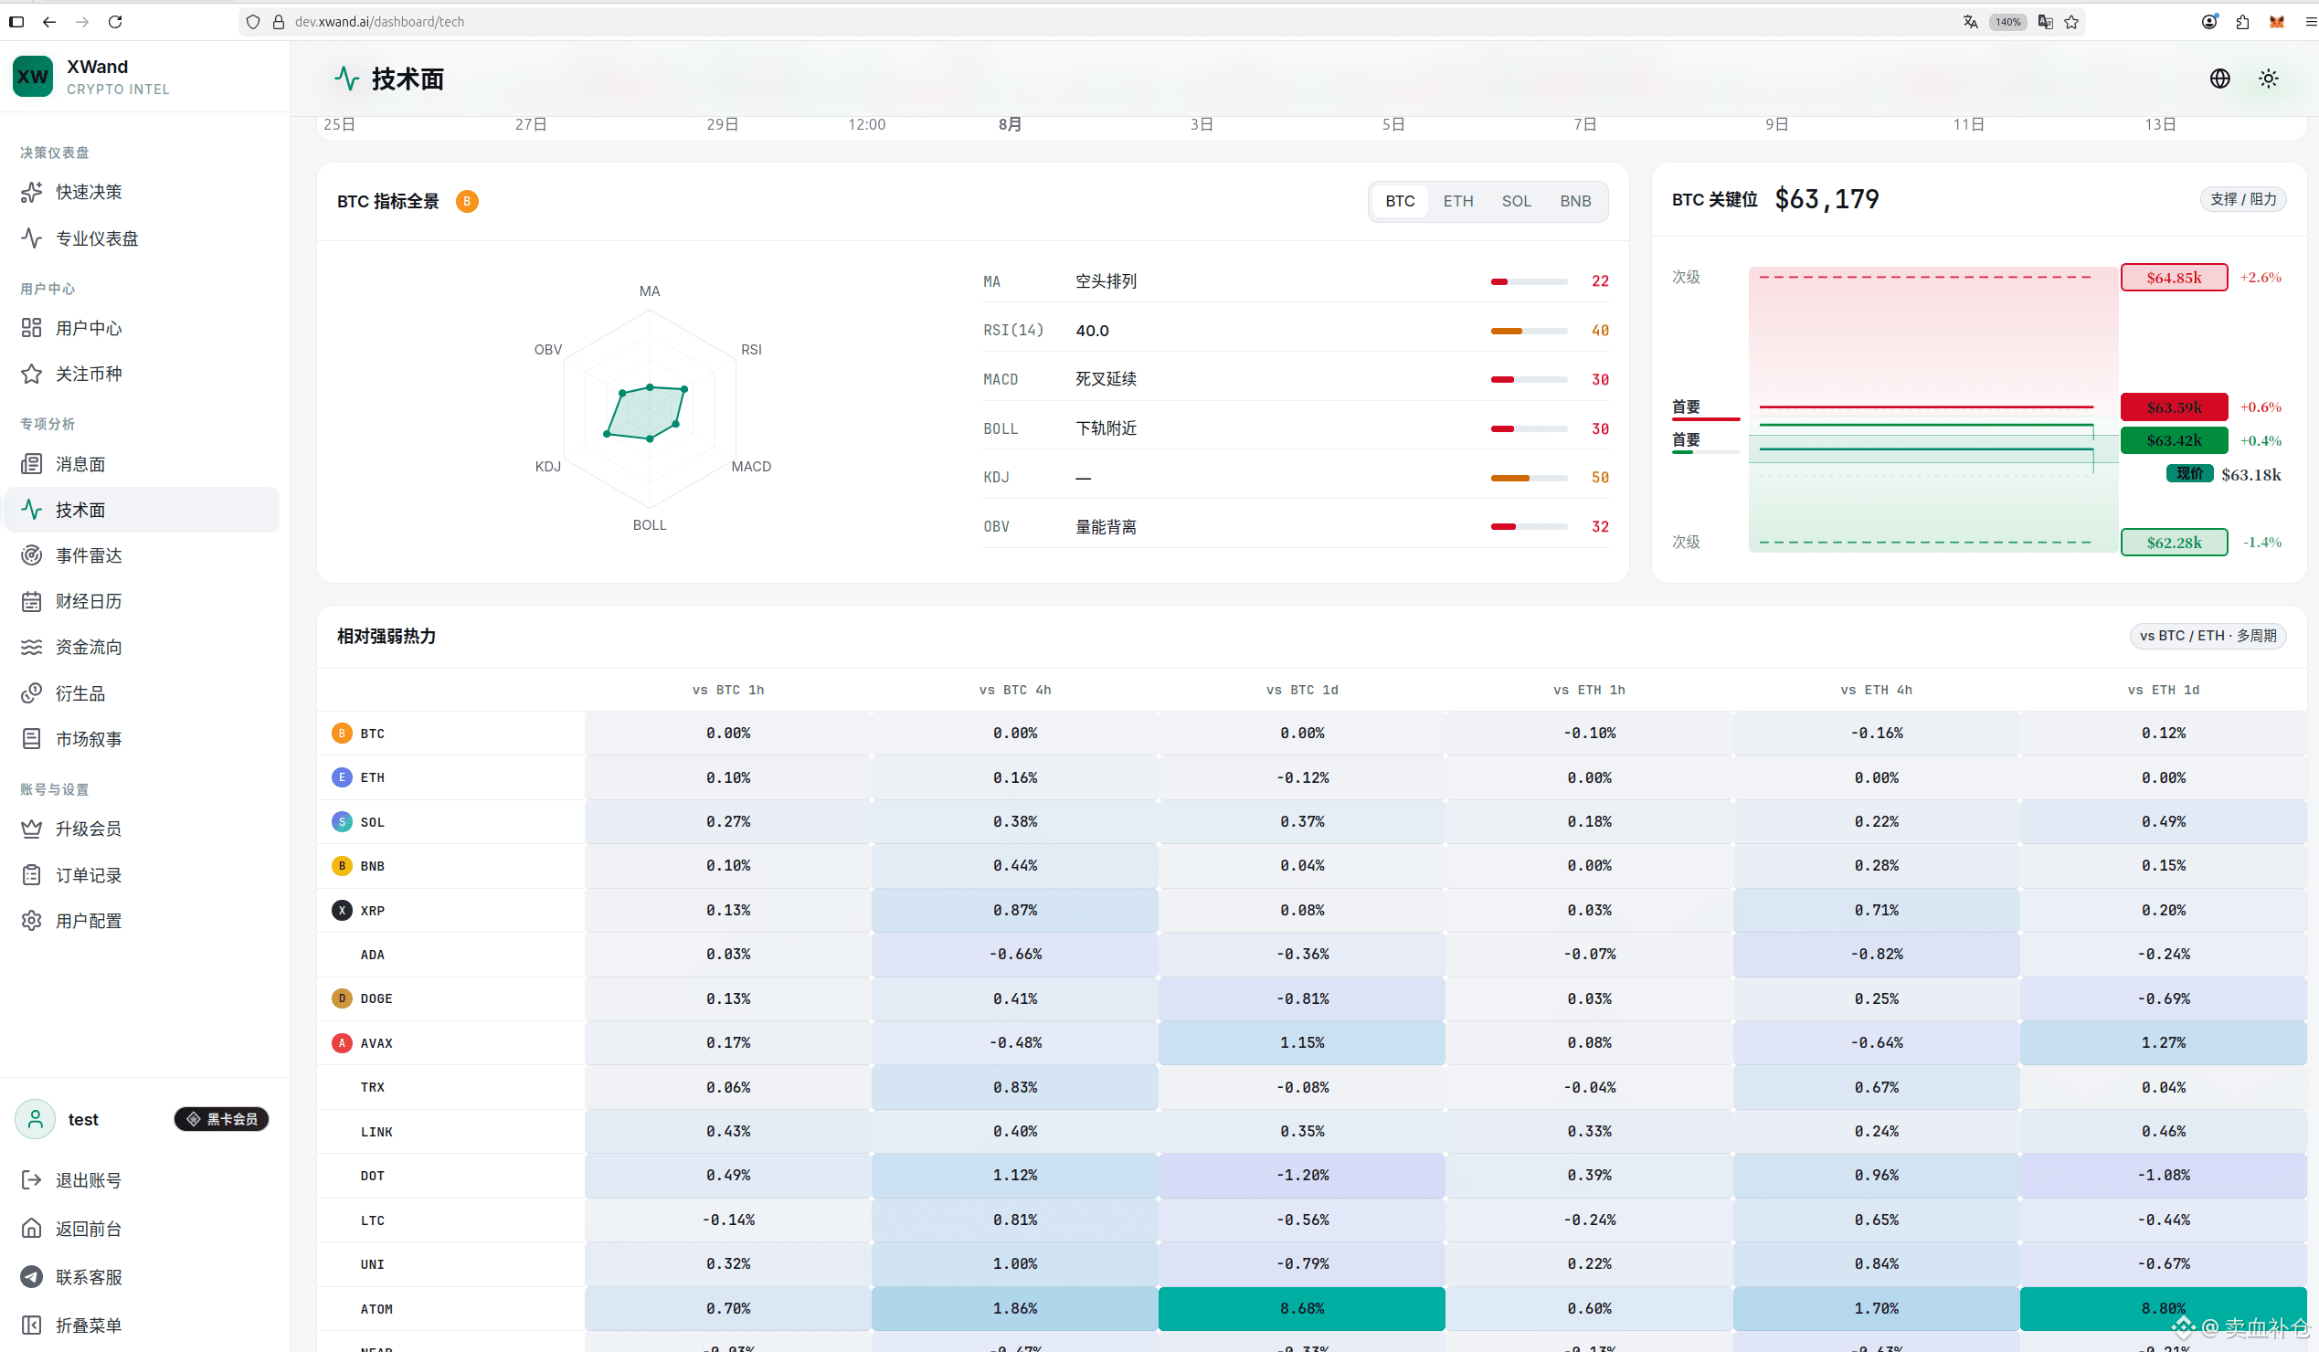The width and height of the screenshot is (2319, 1352).
Task: Open 订单记录 page
Action: (x=143, y=875)
